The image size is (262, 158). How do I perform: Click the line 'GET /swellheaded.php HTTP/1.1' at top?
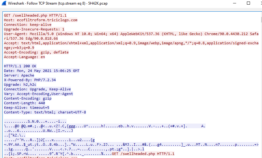[35, 15]
